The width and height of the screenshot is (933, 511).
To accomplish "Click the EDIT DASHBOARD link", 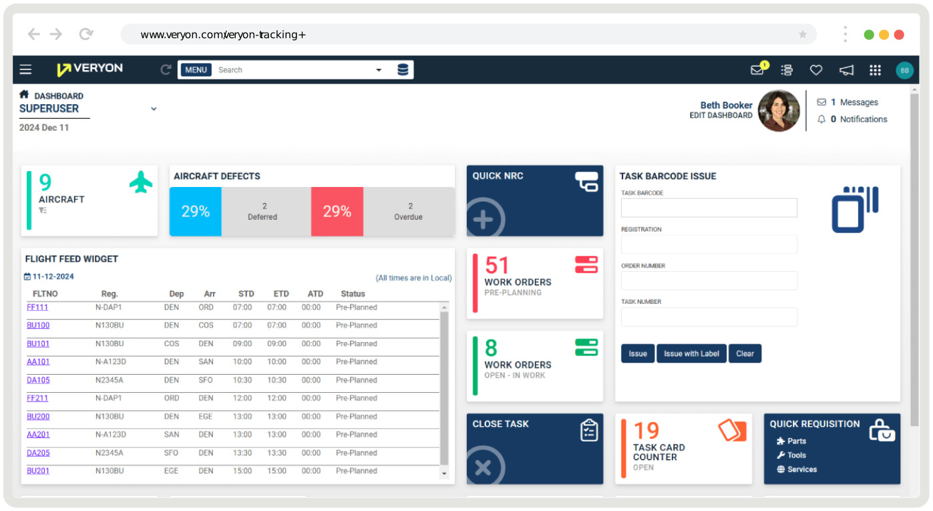I will click(x=721, y=116).
